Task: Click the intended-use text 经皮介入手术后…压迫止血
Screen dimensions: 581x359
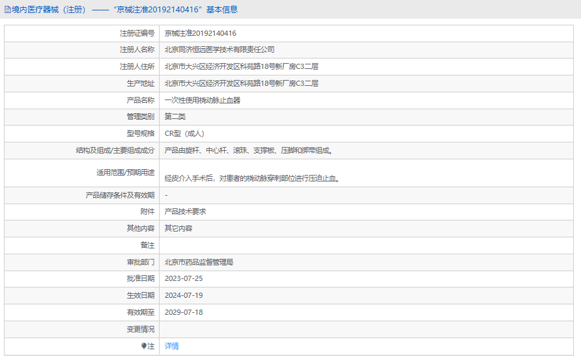Action: pos(252,178)
